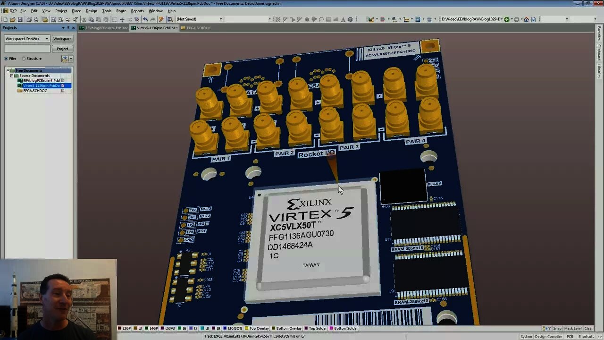The width and height of the screenshot is (604, 340).
Task: Open the grid settings dropdown arrow
Action: tap(435, 19)
